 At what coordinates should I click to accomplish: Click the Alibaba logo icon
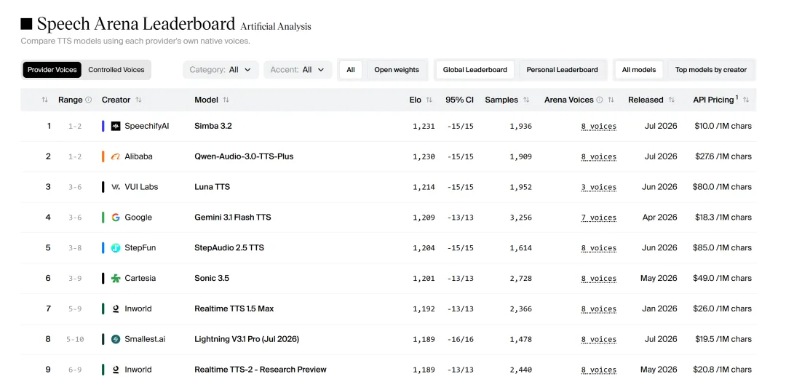[x=116, y=157]
